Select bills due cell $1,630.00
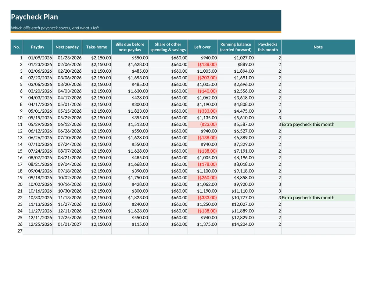This screenshot has height=283, width=366. click(130, 91)
